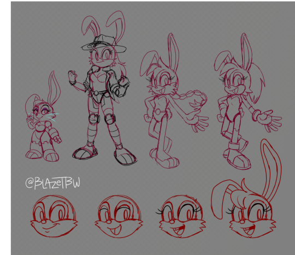Click the standing bunny sketch with short ponytail
295x255 pixels.
click(248, 101)
